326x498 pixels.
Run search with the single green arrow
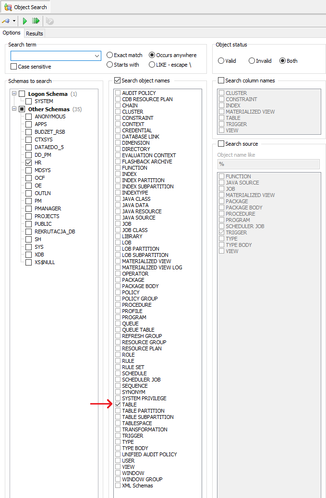point(25,21)
